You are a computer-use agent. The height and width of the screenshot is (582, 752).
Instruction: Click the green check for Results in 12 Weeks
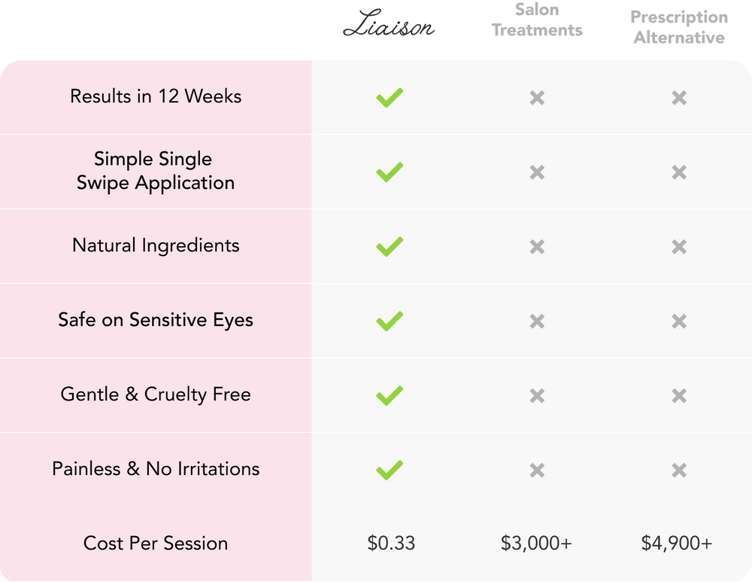click(x=390, y=97)
